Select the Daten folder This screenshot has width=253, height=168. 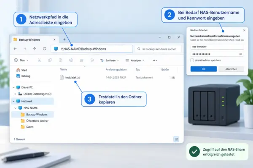tap(27, 127)
